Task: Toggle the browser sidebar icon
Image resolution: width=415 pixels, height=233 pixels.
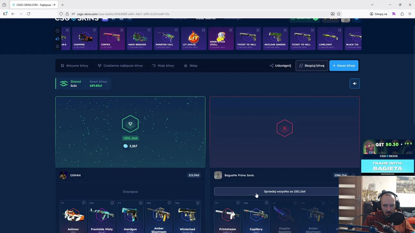Action: point(5,14)
